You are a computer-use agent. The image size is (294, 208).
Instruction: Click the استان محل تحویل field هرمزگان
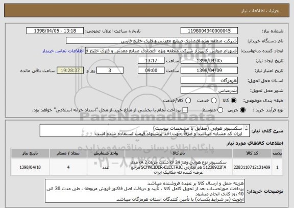tap(209, 81)
